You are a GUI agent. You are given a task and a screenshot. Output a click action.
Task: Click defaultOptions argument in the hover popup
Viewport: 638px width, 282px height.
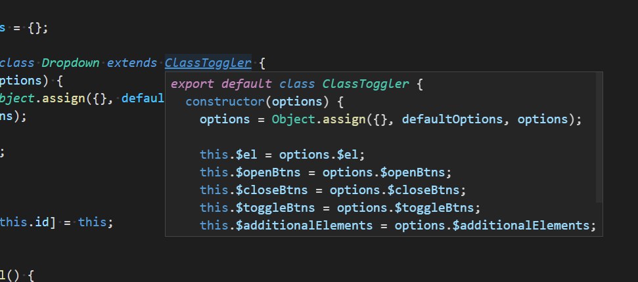[x=452, y=119]
